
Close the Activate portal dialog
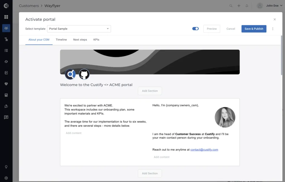pos(275,19)
